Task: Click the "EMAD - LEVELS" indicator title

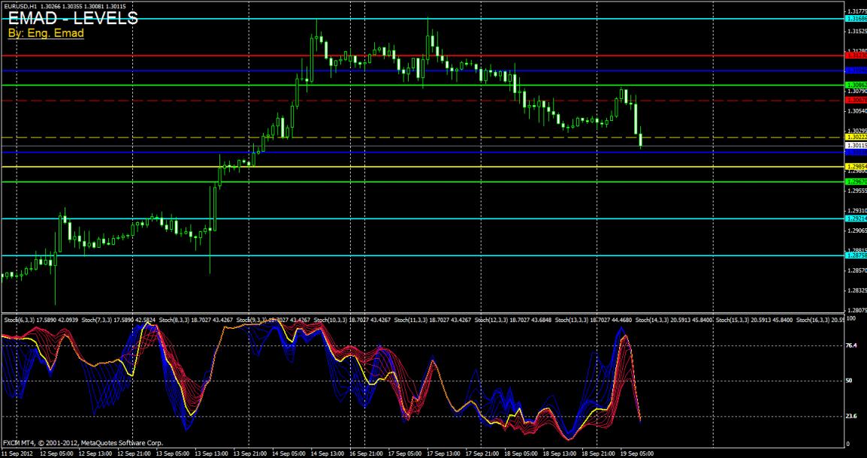Action: click(73, 19)
